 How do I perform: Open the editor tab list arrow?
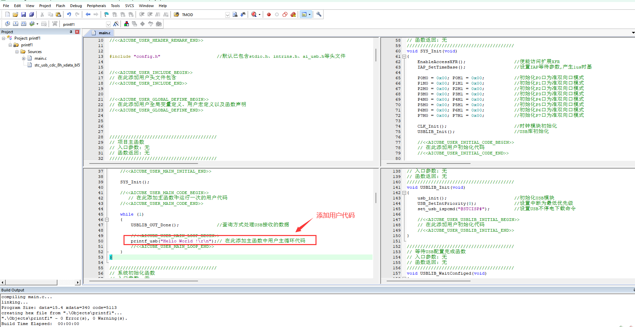tap(633, 33)
